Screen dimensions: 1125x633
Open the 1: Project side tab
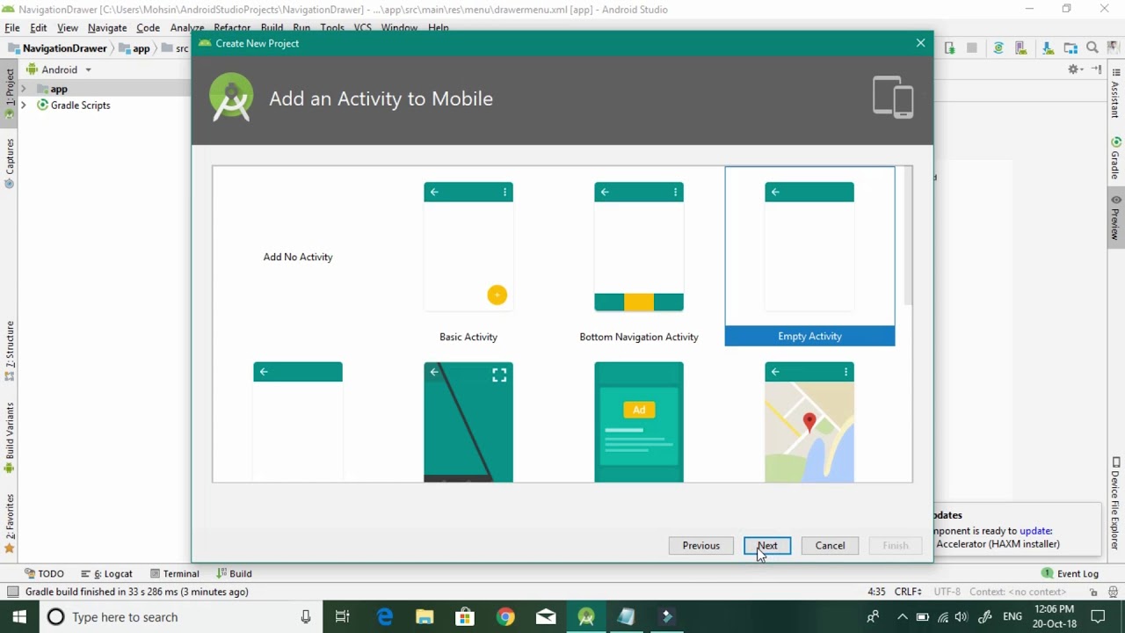coord(10,92)
